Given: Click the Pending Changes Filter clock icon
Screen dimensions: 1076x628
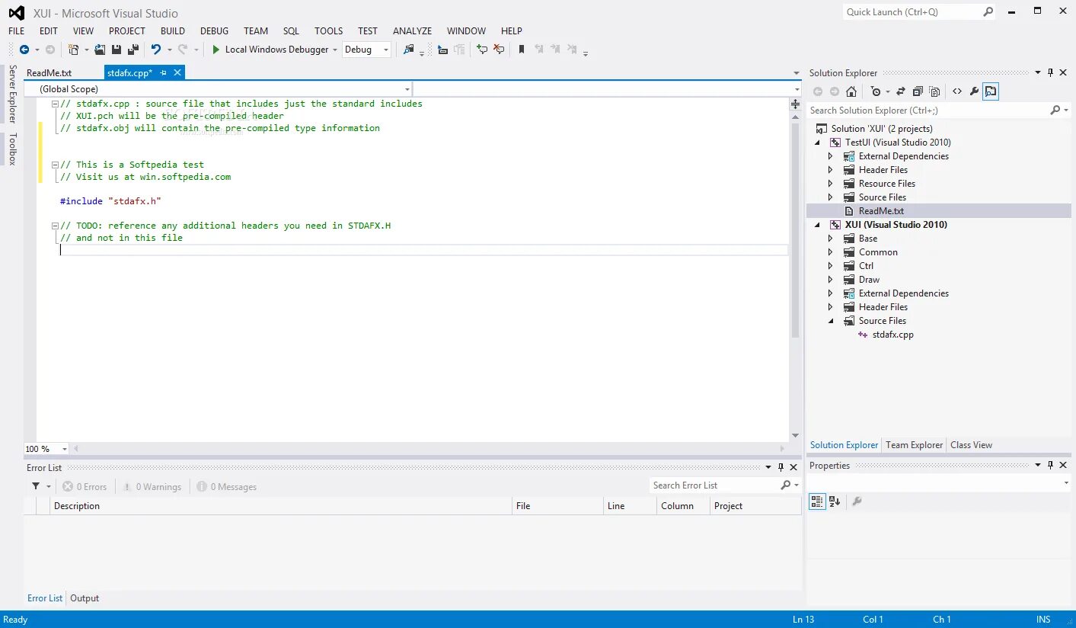Looking at the screenshot, I should click(x=876, y=91).
